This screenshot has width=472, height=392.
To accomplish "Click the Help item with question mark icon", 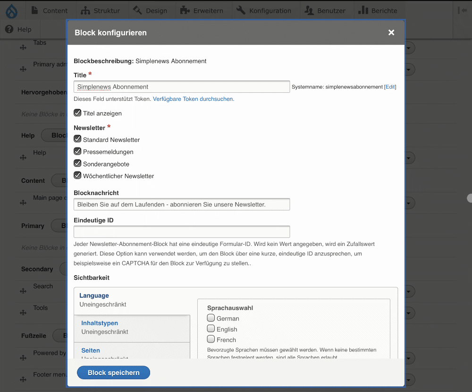I will pos(19,29).
